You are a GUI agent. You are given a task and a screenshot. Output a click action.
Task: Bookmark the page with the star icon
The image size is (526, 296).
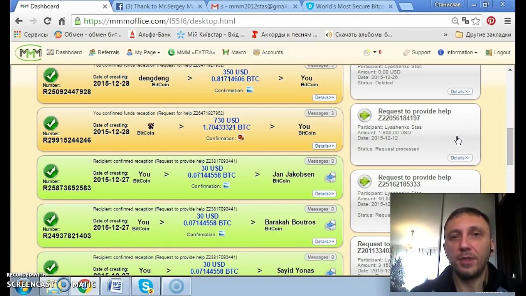476,21
